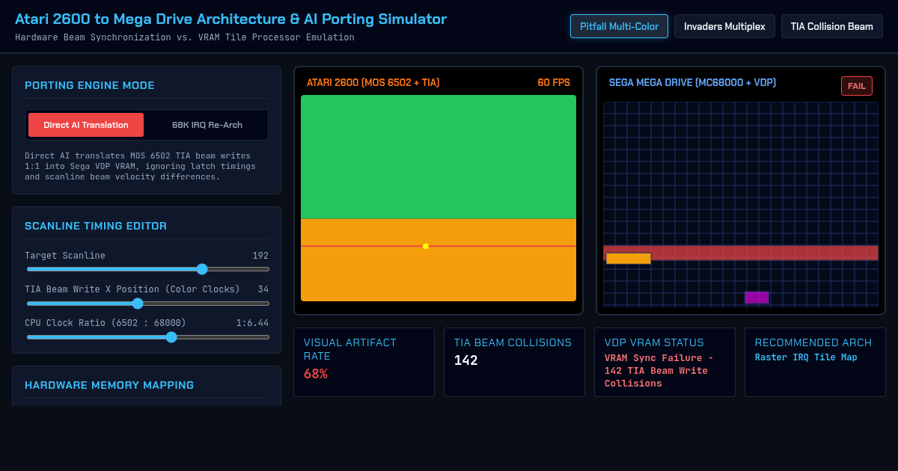Click the Target Scanline value 192

pyautogui.click(x=260, y=256)
